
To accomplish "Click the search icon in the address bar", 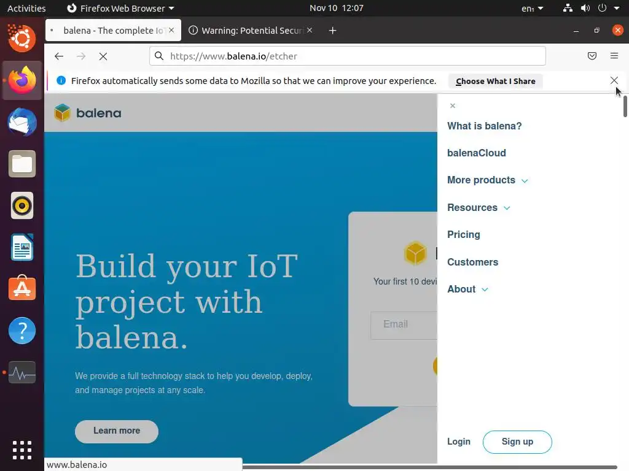I will [x=159, y=56].
